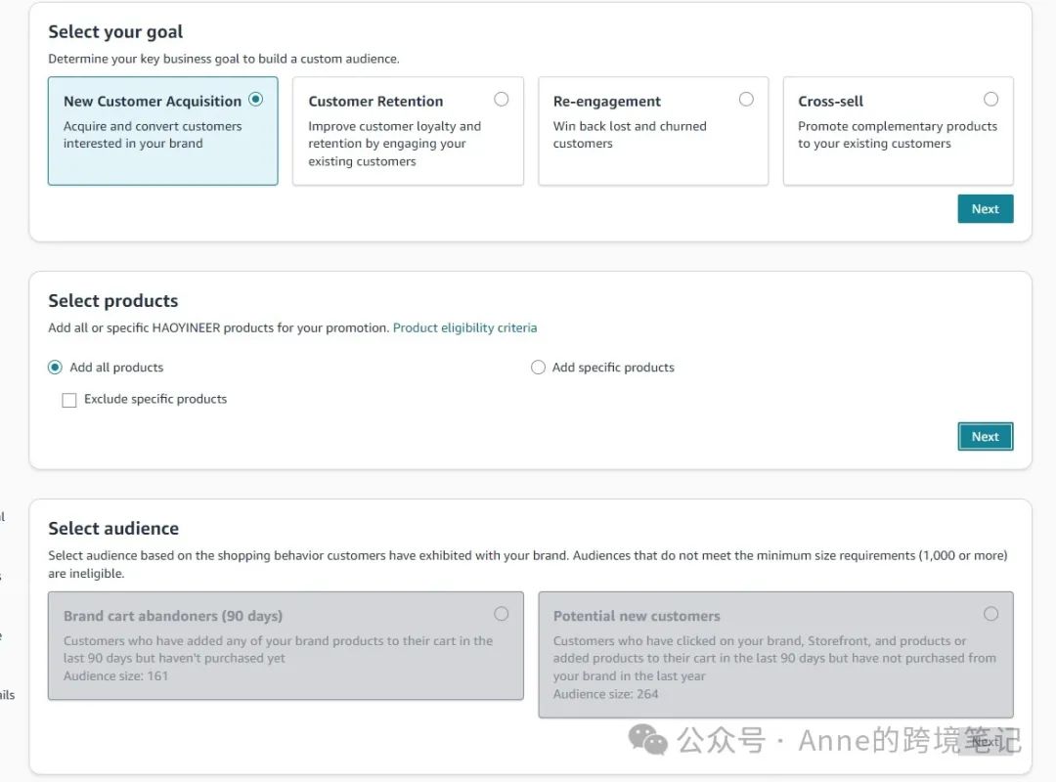Viewport: 1056px width, 782px height.
Task: Click Next in the Select audience section
Action: pos(985,742)
